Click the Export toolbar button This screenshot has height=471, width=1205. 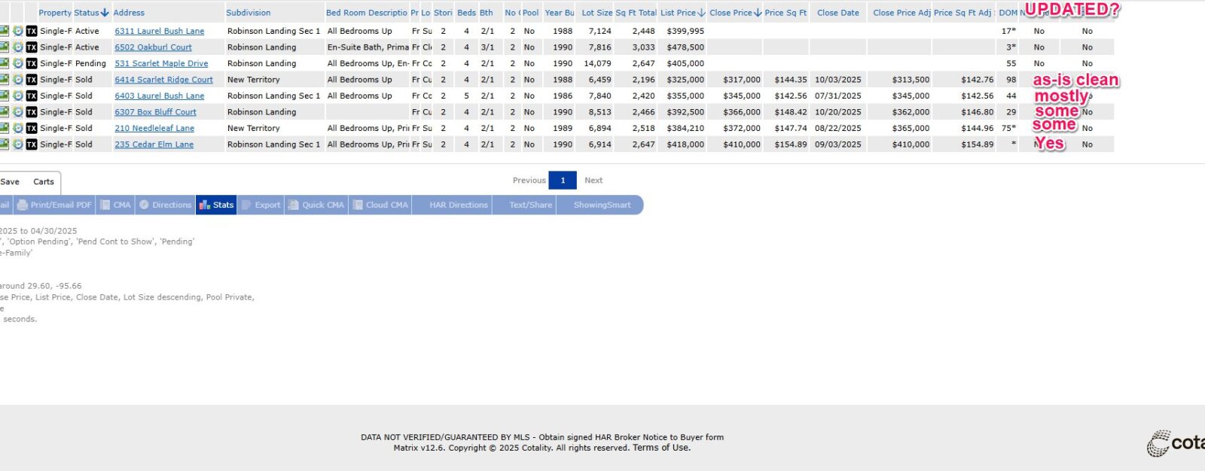(261, 205)
